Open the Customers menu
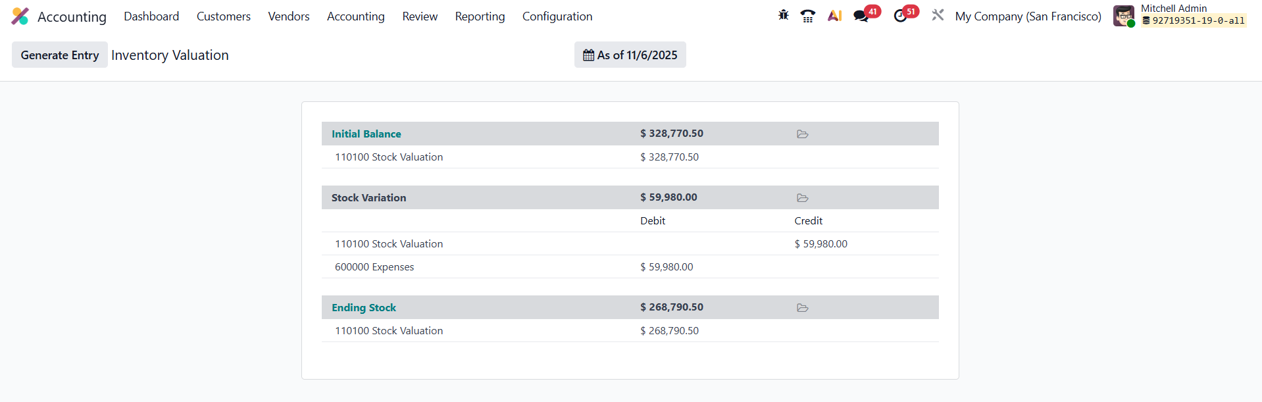Viewport: 1262px width, 402px height. 223,16
